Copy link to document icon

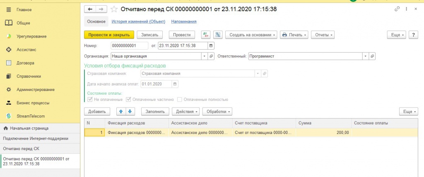(x=397, y=9)
